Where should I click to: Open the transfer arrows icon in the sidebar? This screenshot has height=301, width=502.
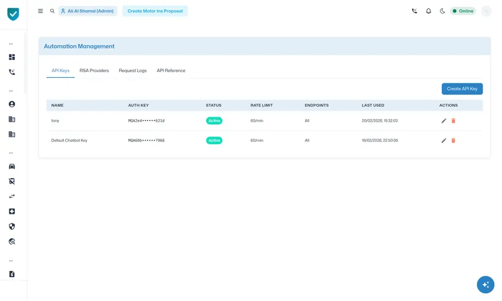(12, 196)
